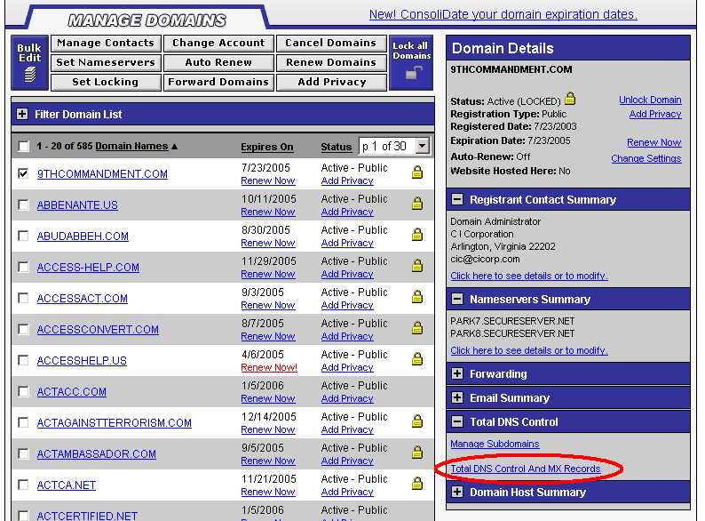Click the Add Privacy toolbar button
The image size is (705, 521).
[x=331, y=82]
